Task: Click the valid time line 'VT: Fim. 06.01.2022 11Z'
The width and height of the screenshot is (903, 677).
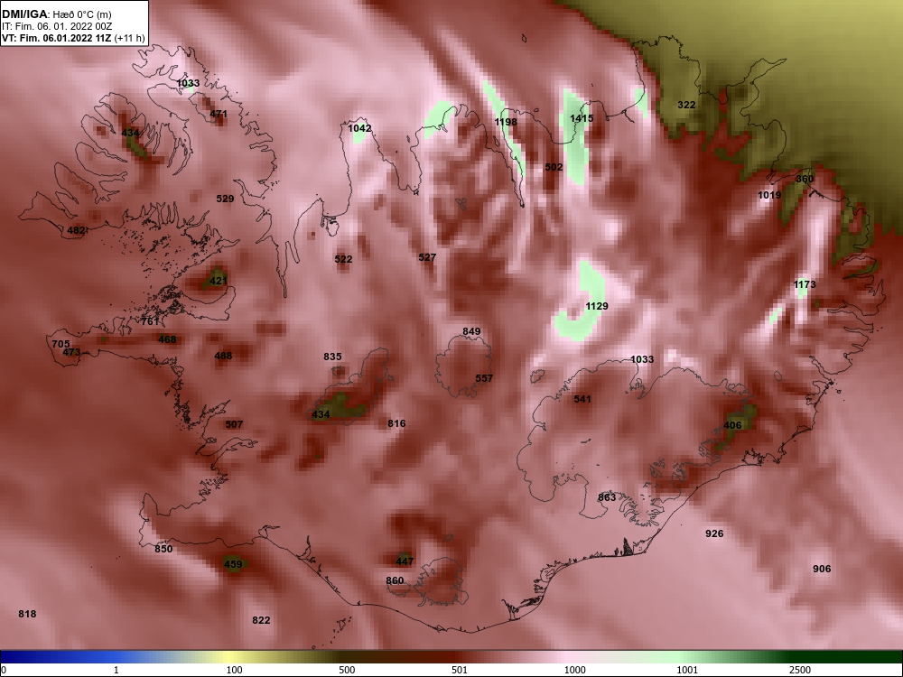Action: 57,39
